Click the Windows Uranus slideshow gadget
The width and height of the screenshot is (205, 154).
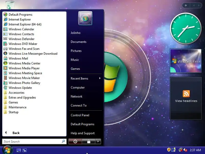(186, 61)
